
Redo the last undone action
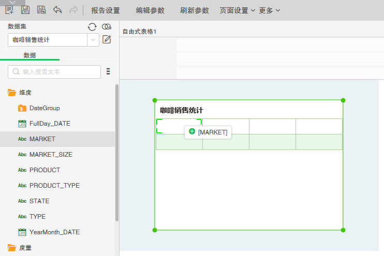pos(73,10)
